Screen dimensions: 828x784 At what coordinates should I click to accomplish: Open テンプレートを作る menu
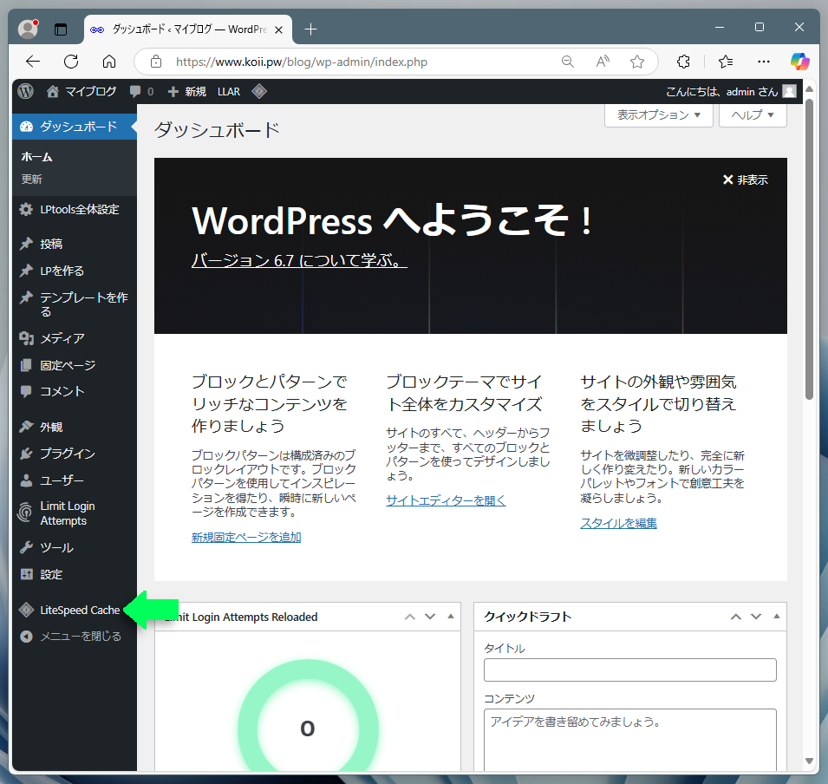pyautogui.click(x=75, y=304)
